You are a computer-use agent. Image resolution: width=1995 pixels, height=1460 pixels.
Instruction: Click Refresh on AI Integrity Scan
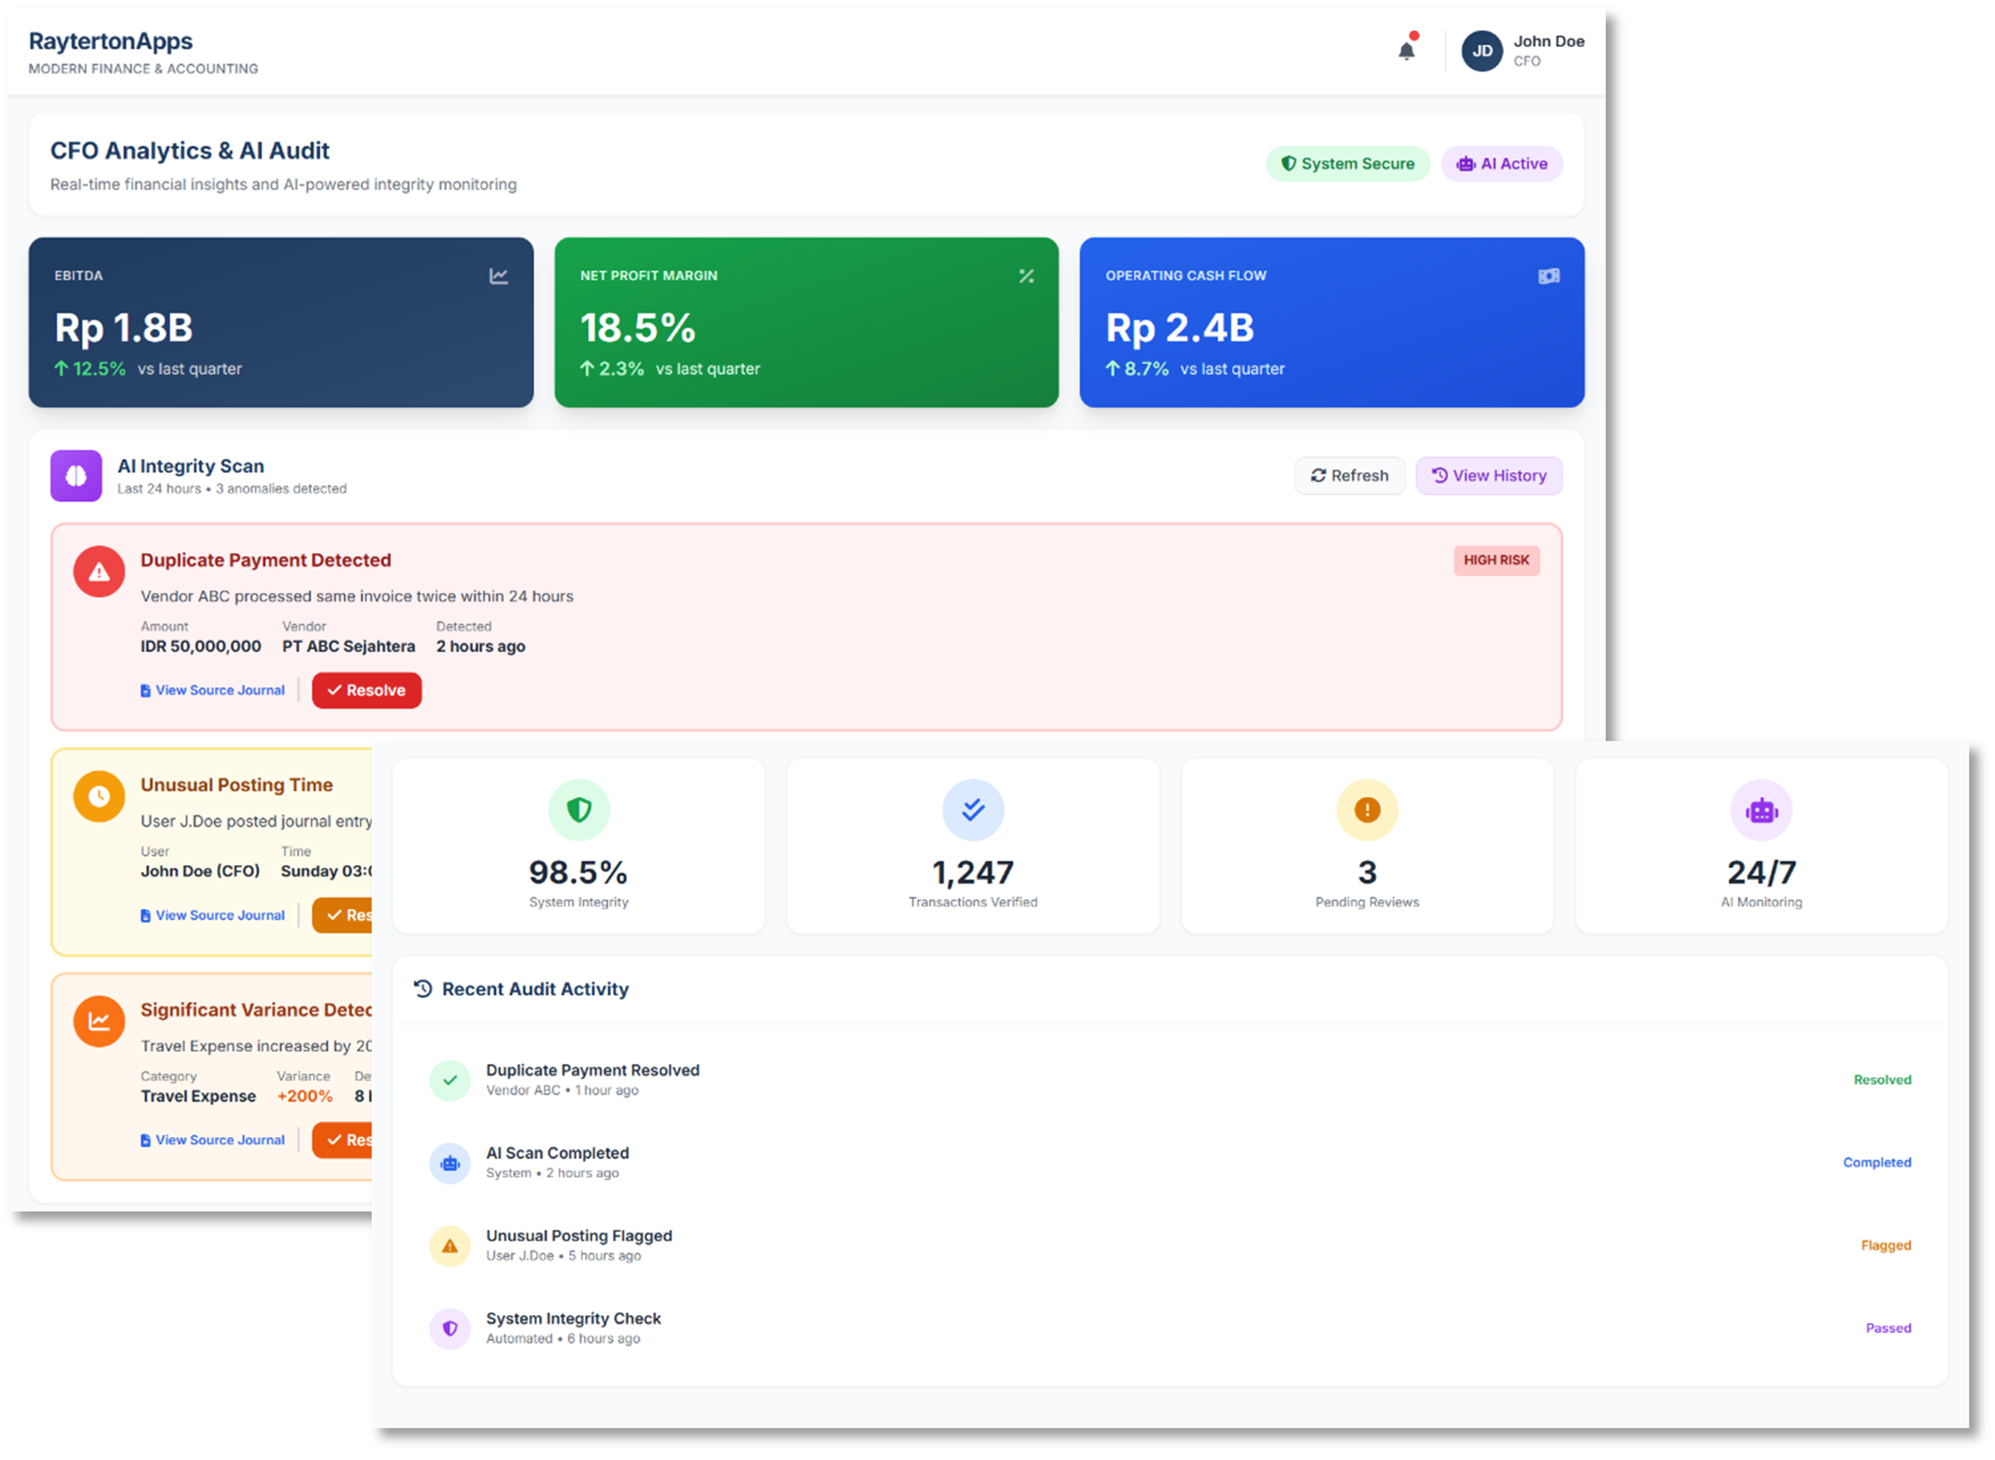click(1349, 475)
